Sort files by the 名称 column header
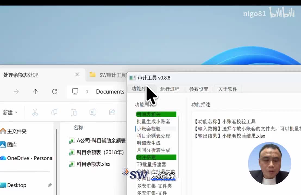The height and width of the screenshot is (195, 301). pyautogui.click(x=78, y=128)
